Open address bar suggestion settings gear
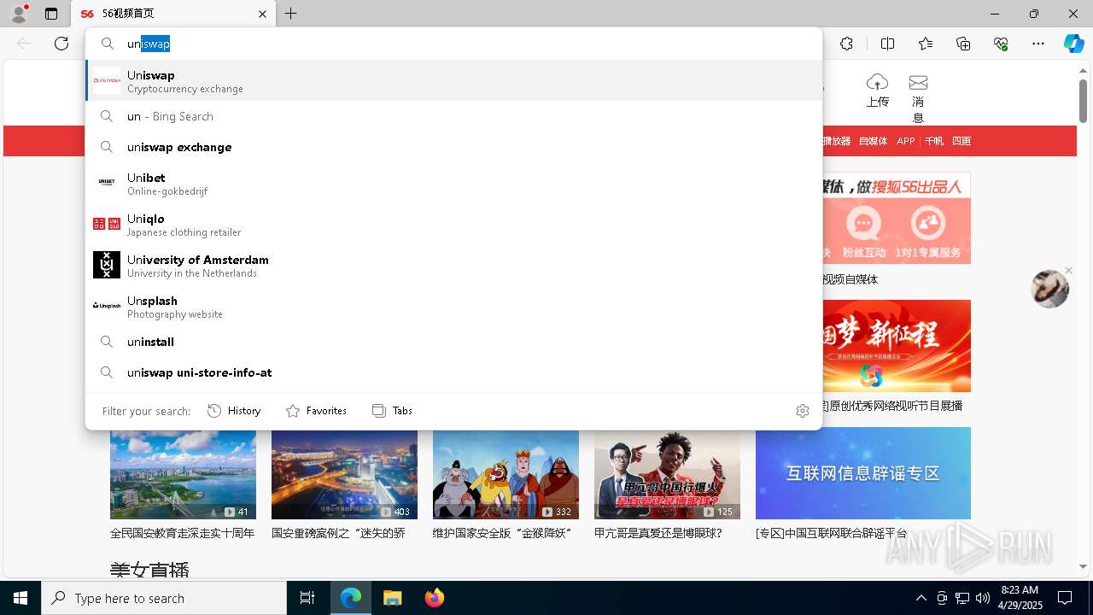 pyautogui.click(x=803, y=411)
